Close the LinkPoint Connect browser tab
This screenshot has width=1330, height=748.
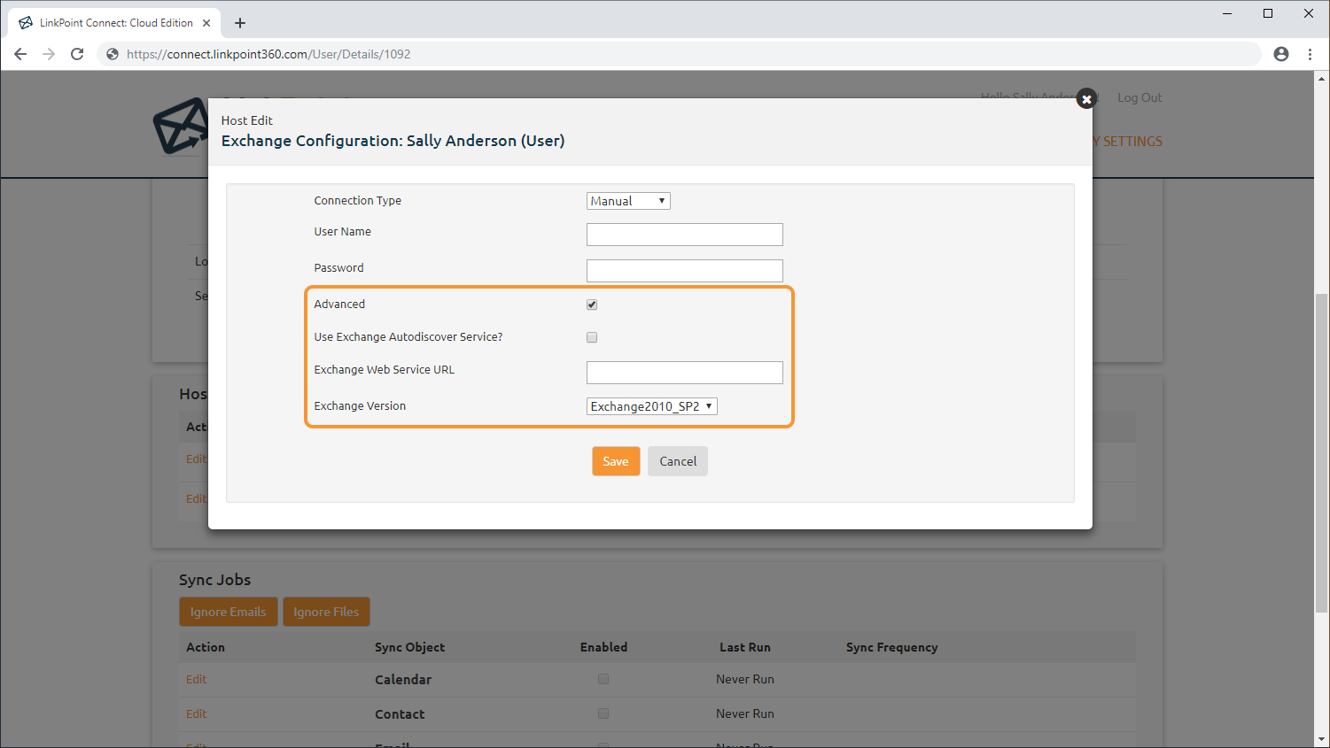click(x=207, y=23)
